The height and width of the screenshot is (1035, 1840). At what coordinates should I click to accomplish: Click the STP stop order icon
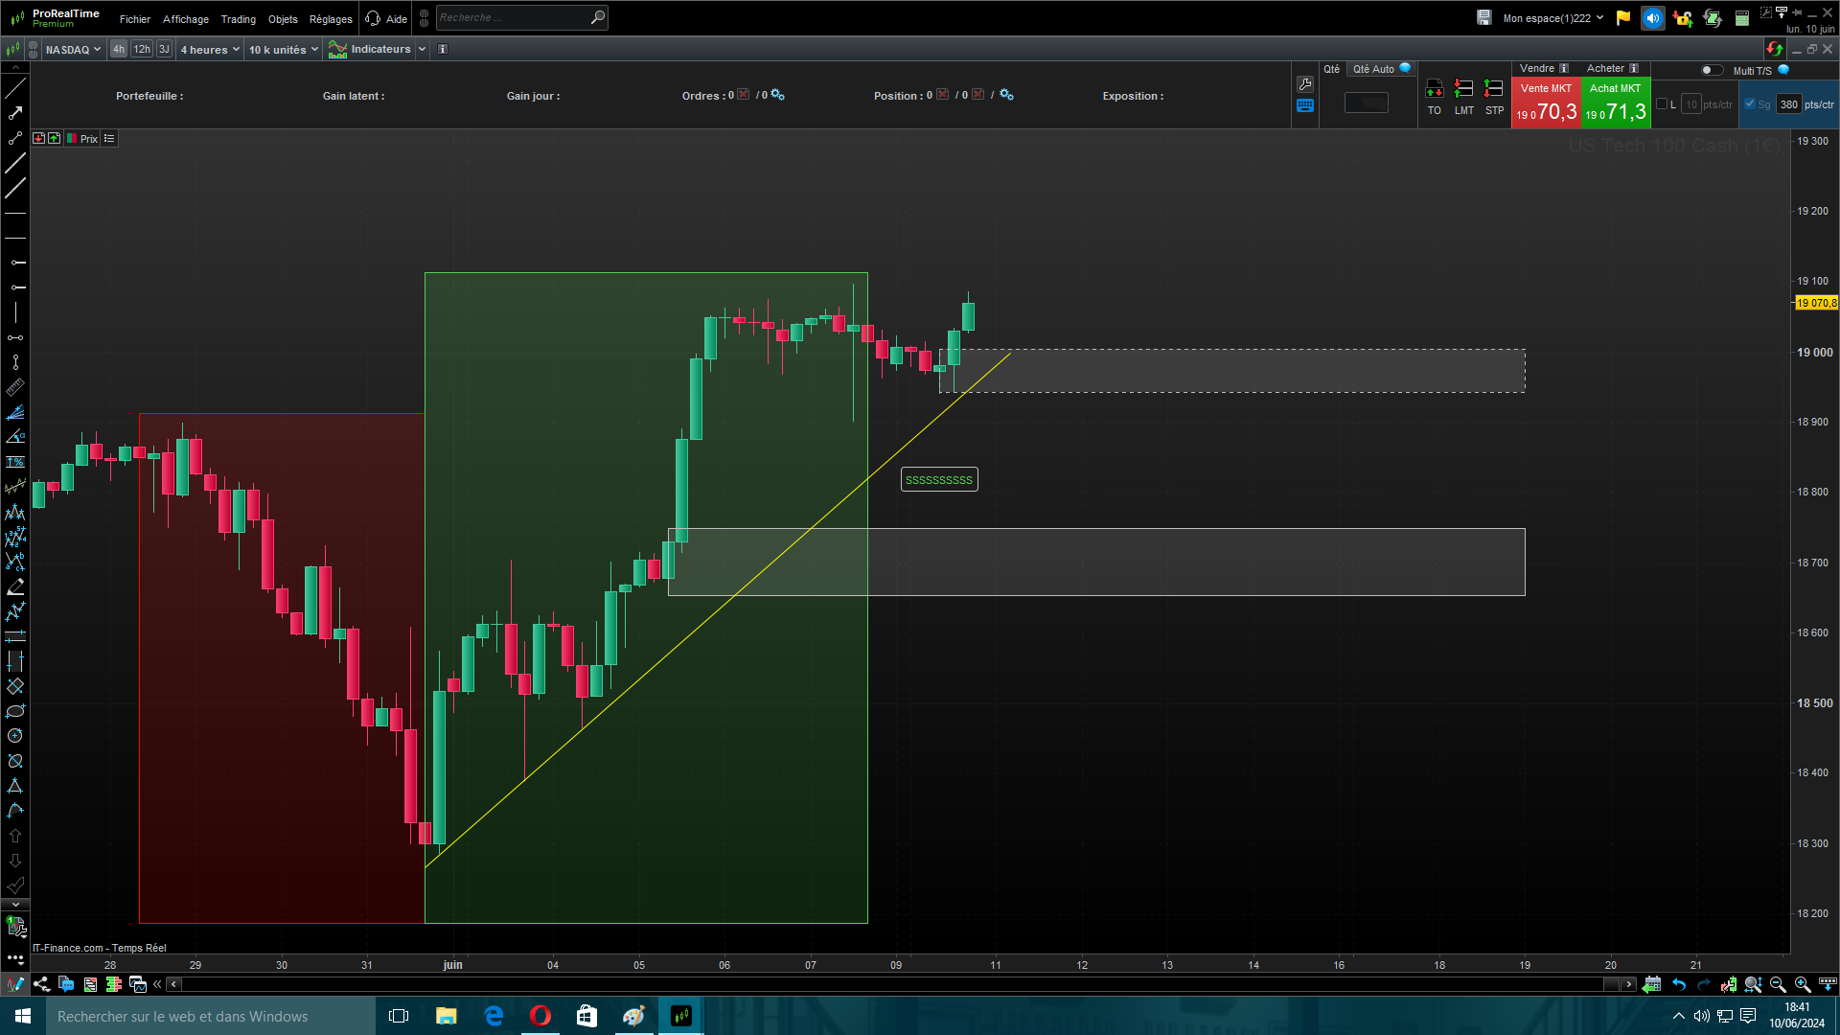1493,89
